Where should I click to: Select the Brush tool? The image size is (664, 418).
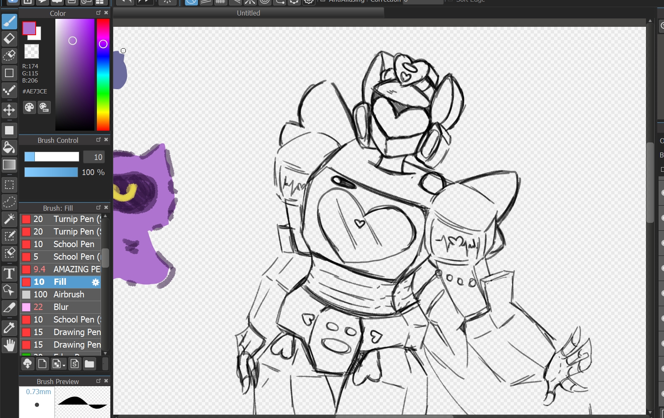pyautogui.click(x=9, y=21)
